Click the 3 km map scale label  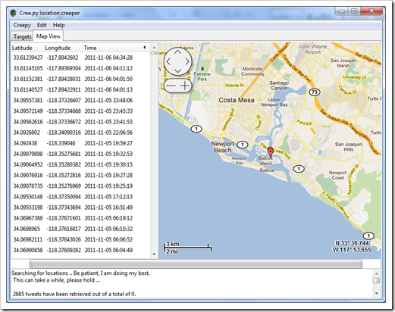pos(173,244)
